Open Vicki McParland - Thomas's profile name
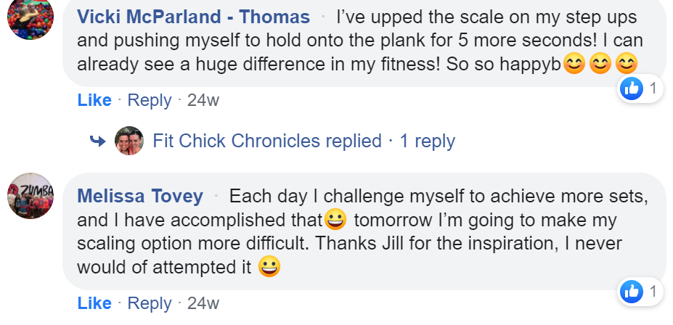Image resolution: width=673 pixels, height=325 pixels. [x=193, y=17]
